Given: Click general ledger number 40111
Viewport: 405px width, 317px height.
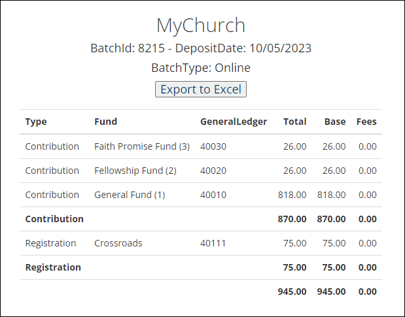Looking at the screenshot, I should click(x=213, y=243).
